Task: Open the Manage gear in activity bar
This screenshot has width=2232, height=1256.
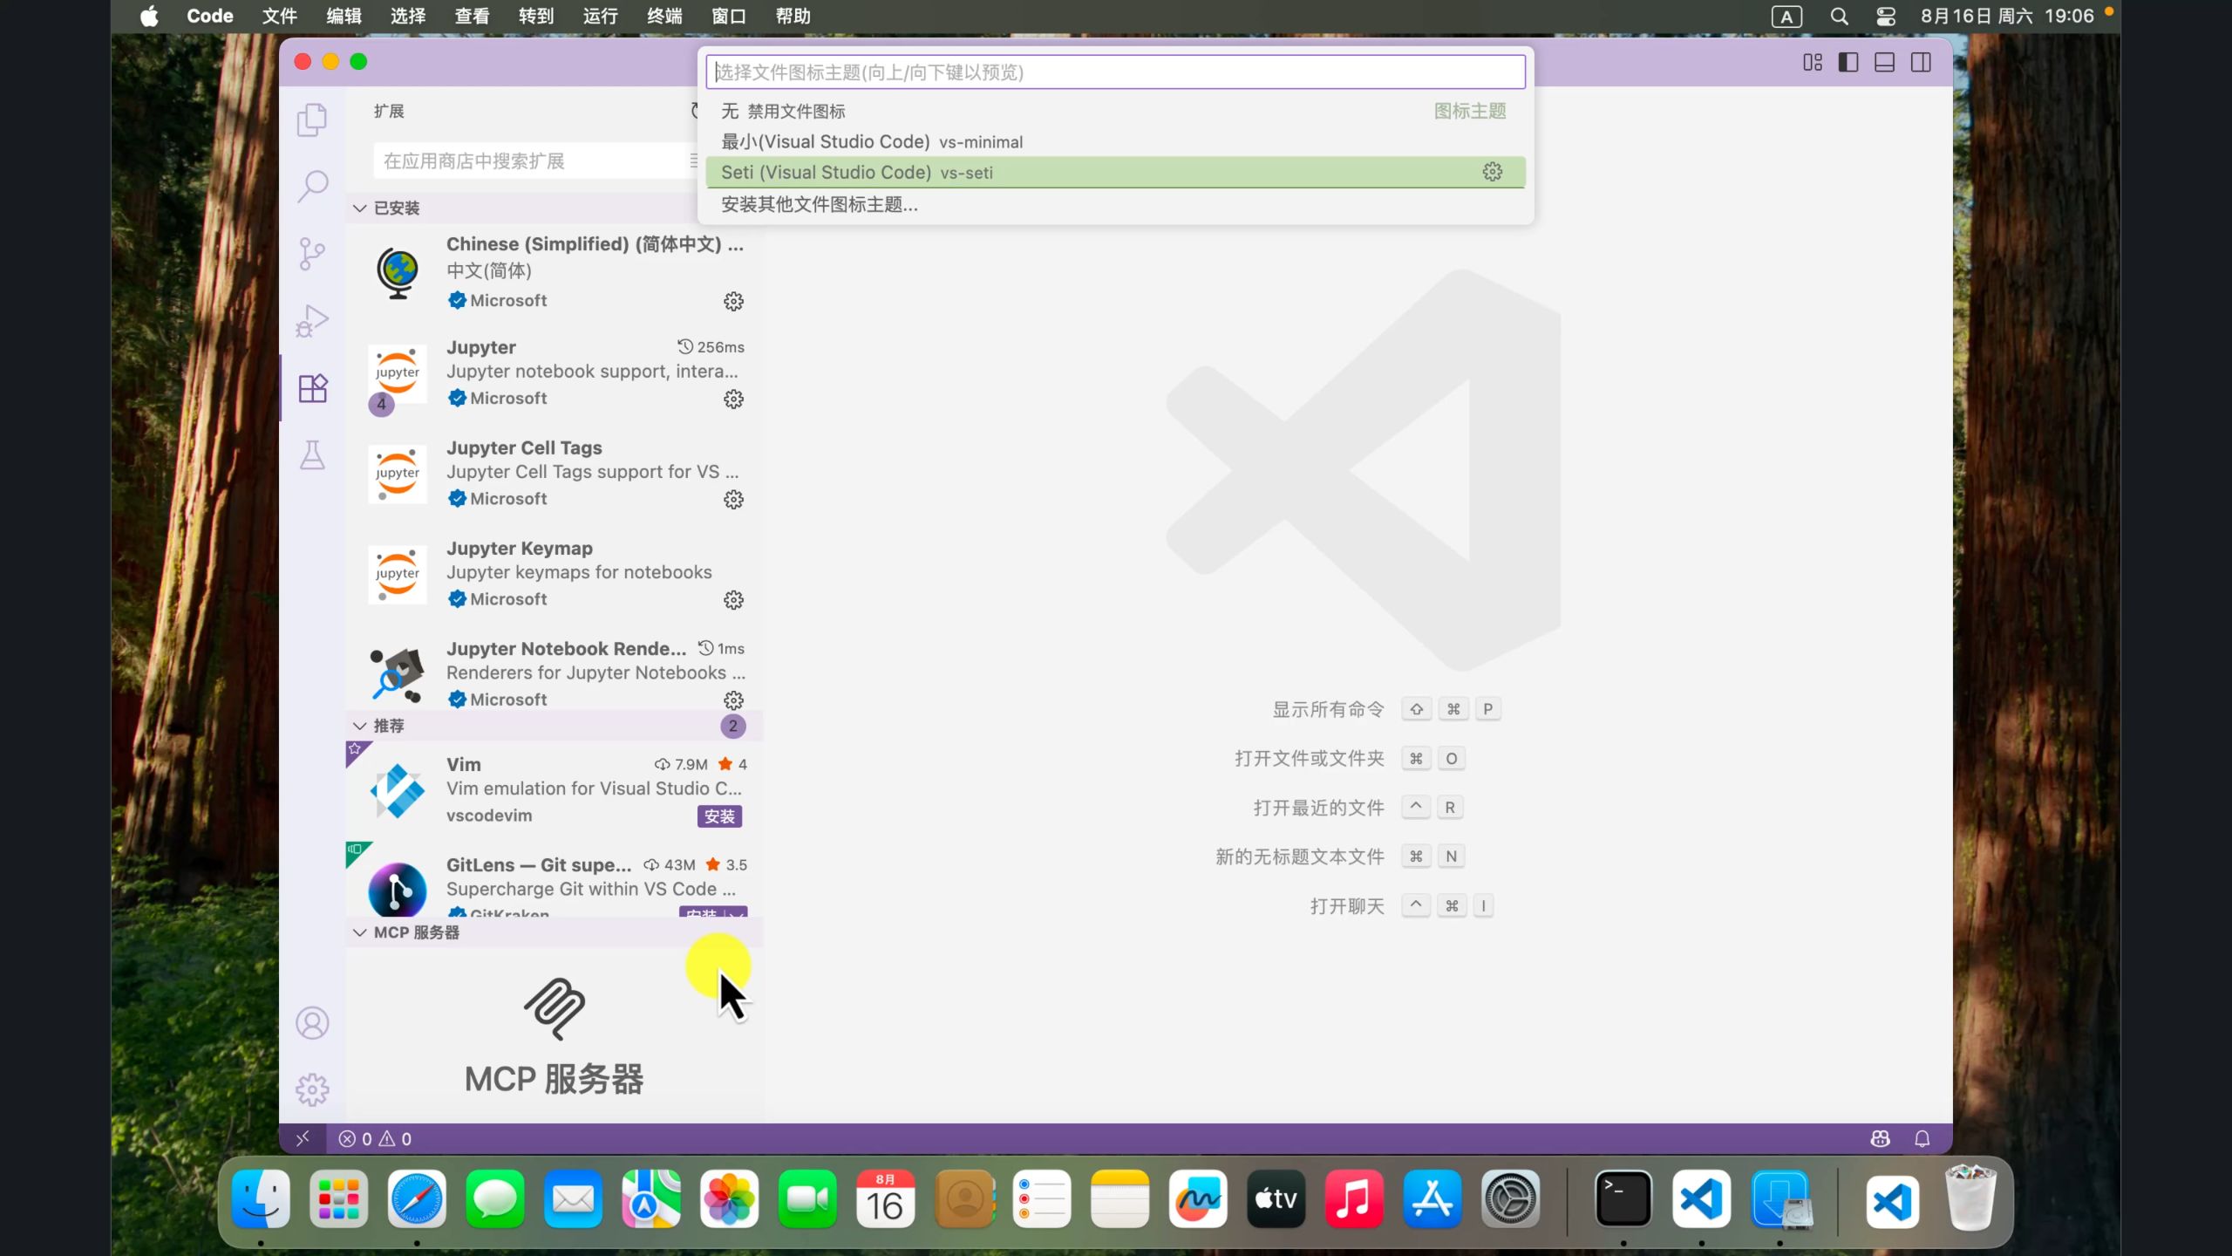Action: (311, 1089)
